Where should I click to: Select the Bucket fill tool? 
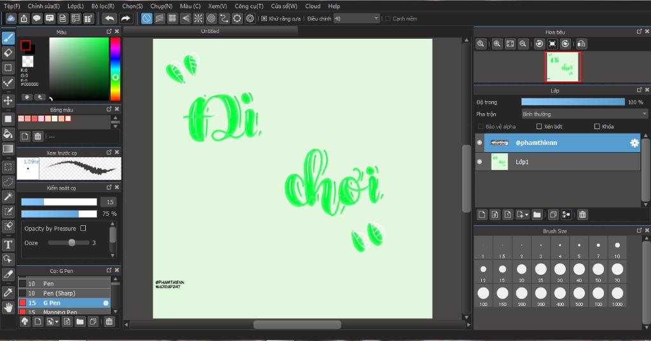pyautogui.click(x=8, y=134)
